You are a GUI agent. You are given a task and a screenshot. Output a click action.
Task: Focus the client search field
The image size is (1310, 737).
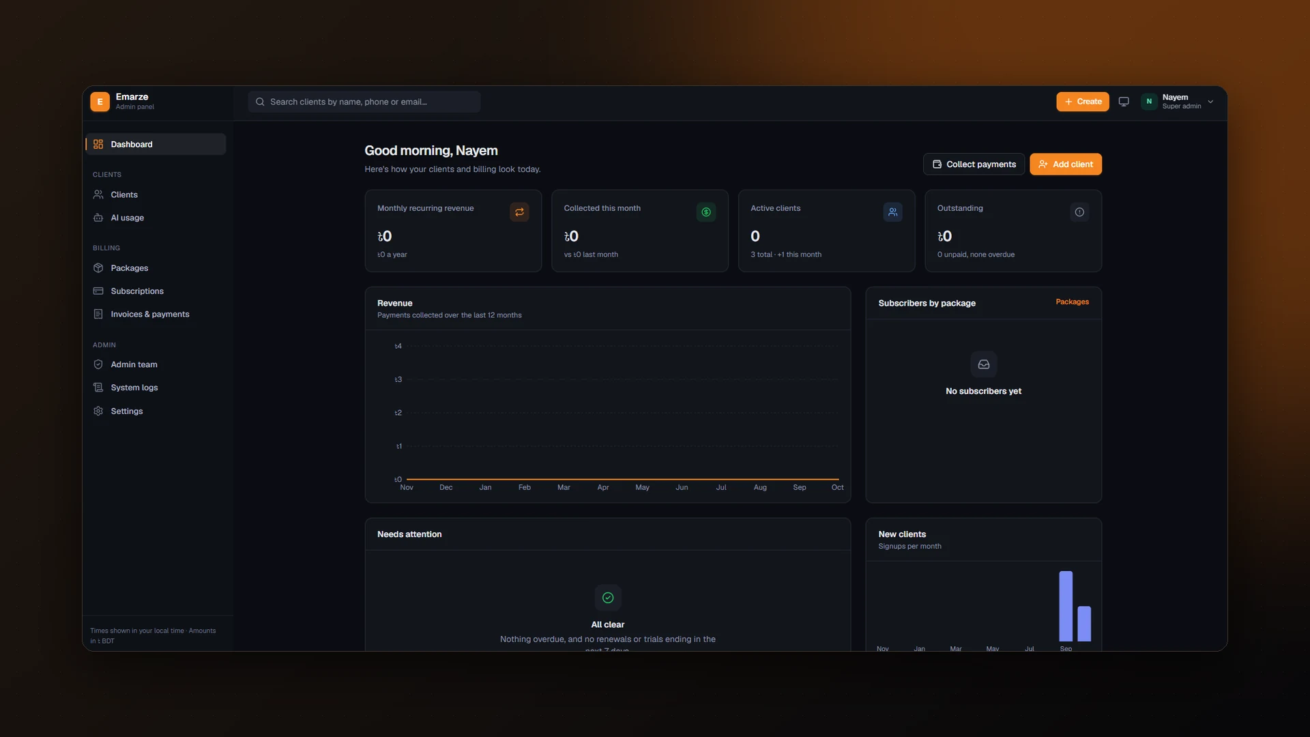pyautogui.click(x=364, y=102)
